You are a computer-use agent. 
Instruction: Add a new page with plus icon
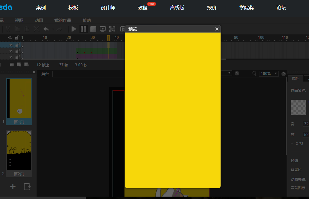pos(13,186)
